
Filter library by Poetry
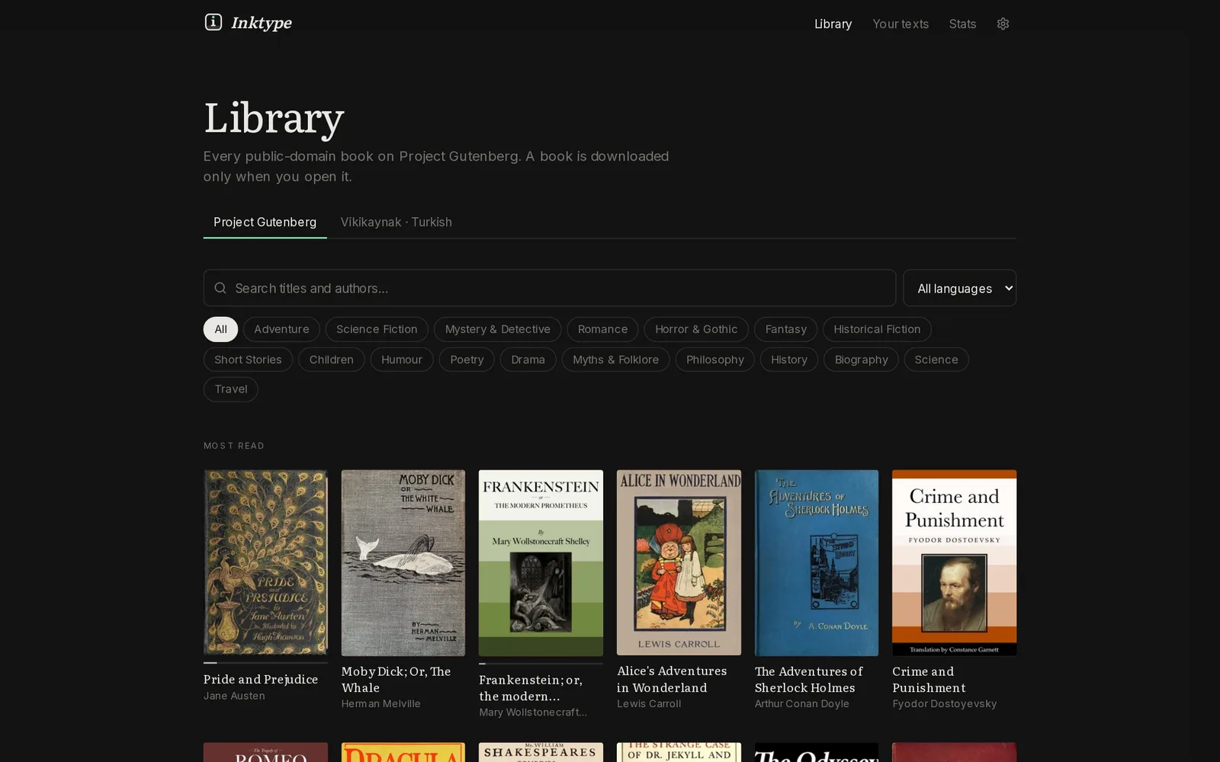coord(467,360)
